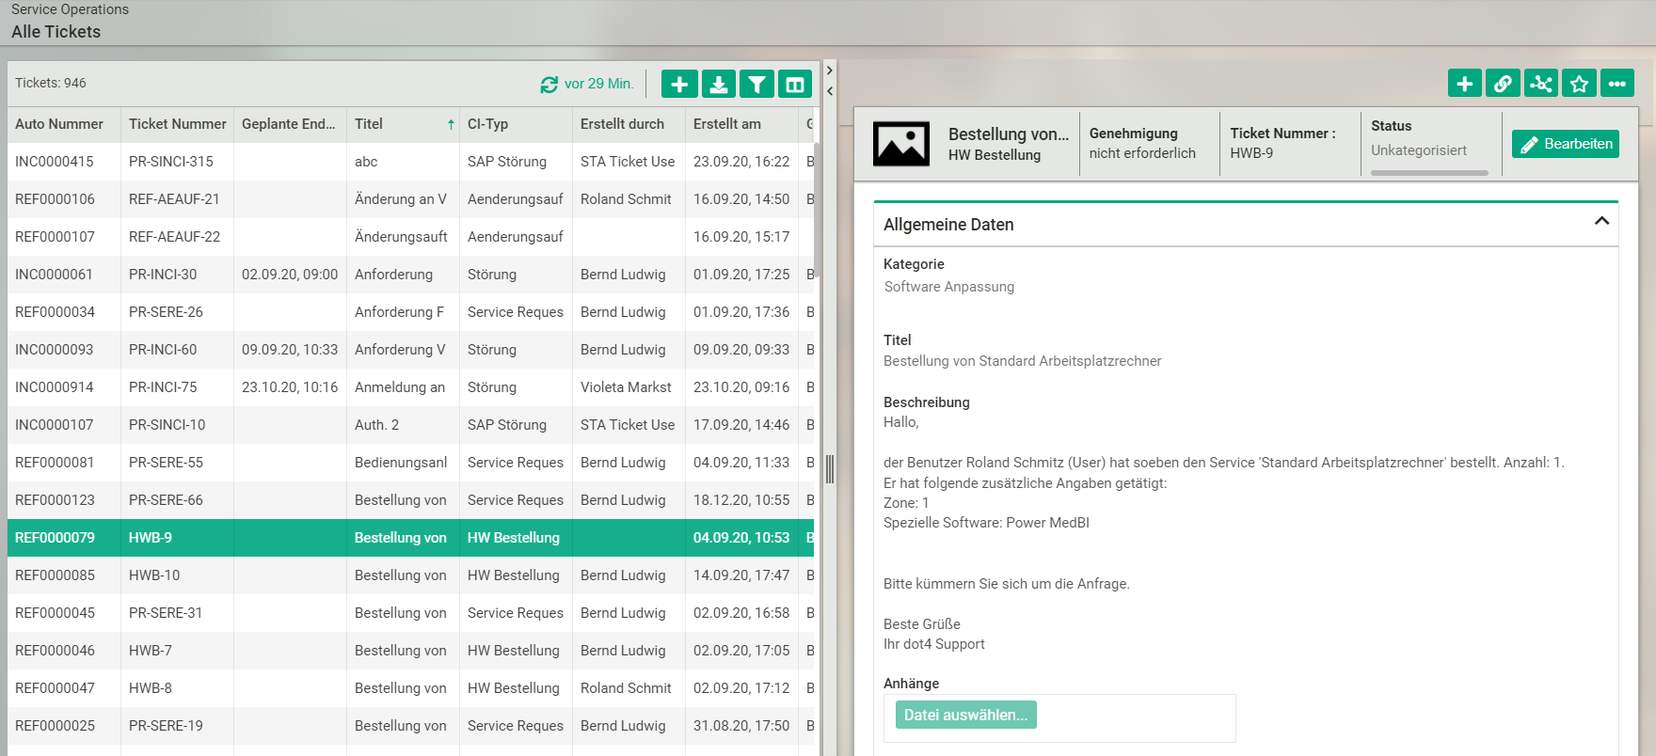The height and width of the screenshot is (756, 1656).
Task: Click creator cell 'Violeta Markst'
Action: click(x=626, y=387)
